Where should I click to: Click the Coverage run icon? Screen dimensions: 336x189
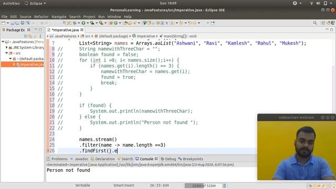click(92, 23)
